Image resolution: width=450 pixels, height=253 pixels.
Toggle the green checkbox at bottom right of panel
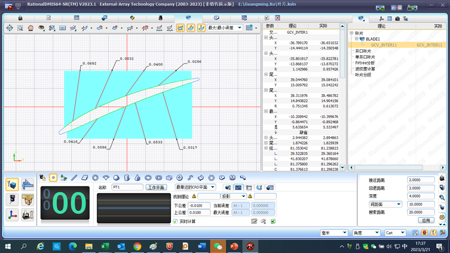tap(273, 221)
